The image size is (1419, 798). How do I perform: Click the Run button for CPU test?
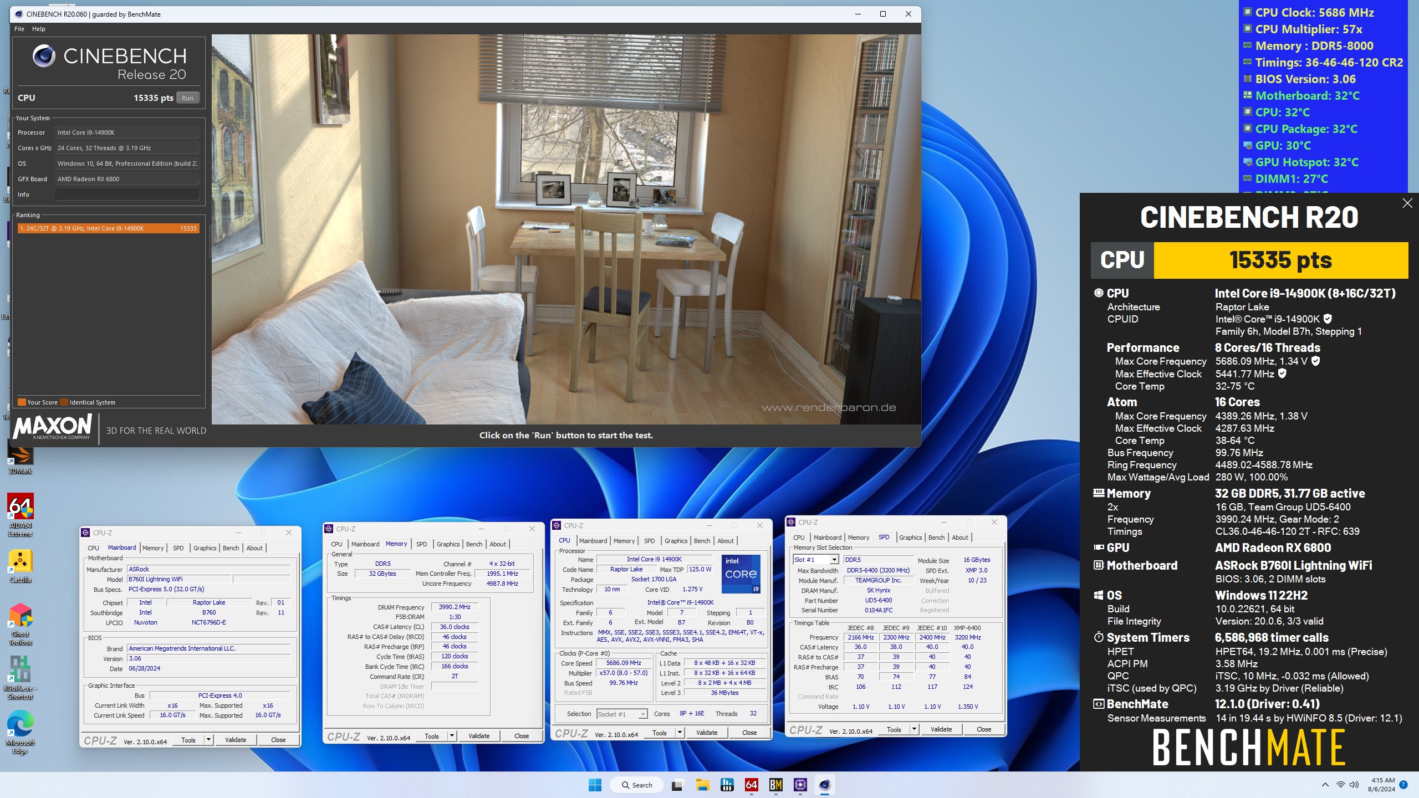187,98
